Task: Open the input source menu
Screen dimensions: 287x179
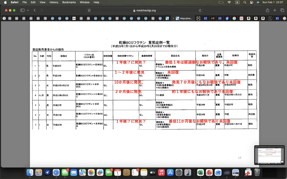Action: pyautogui.click(x=237, y=2)
